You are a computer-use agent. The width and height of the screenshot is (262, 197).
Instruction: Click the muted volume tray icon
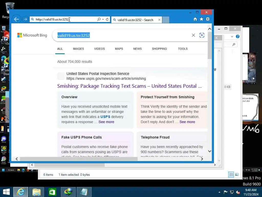pos(238,192)
